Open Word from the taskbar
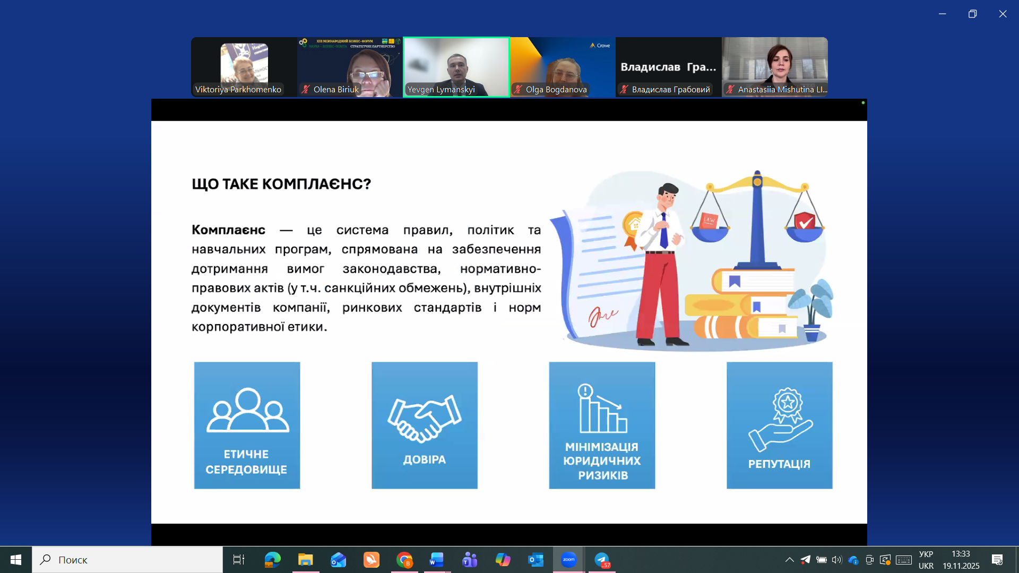The height and width of the screenshot is (573, 1019). tap(437, 560)
